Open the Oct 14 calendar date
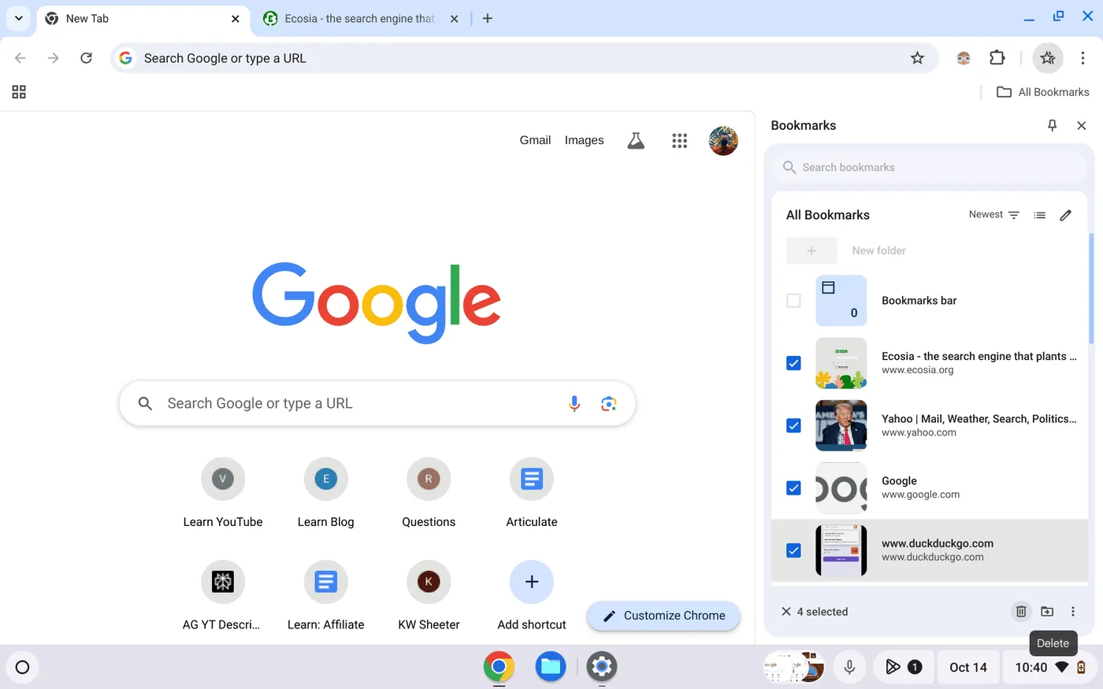The height and width of the screenshot is (689, 1103). click(x=968, y=667)
